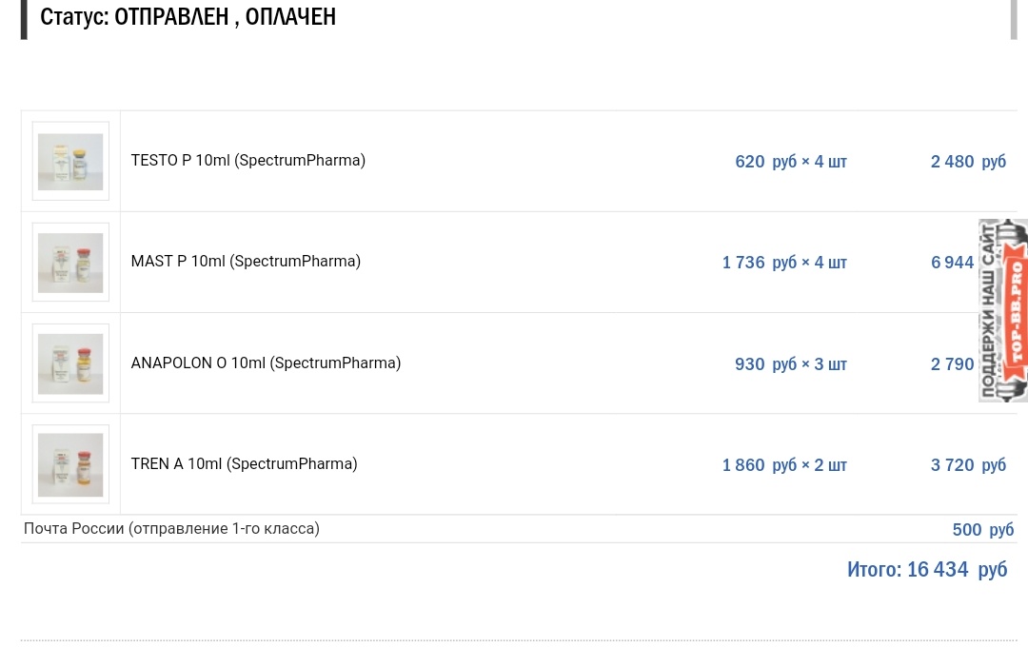The height and width of the screenshot is (647, 1028).
Task: Click the Итого: 16 434 руб total
Action: 927,569
